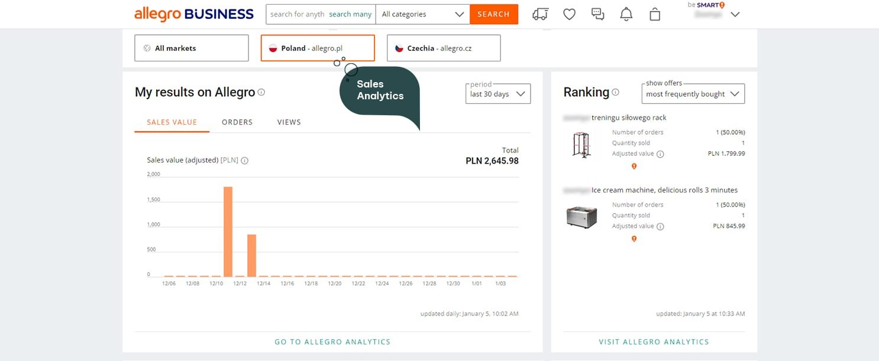Image resolution: width=879 pixels, height=361 pixels.
Task: Expand the All categories dropdown
Action: click(x=423, y=14)
